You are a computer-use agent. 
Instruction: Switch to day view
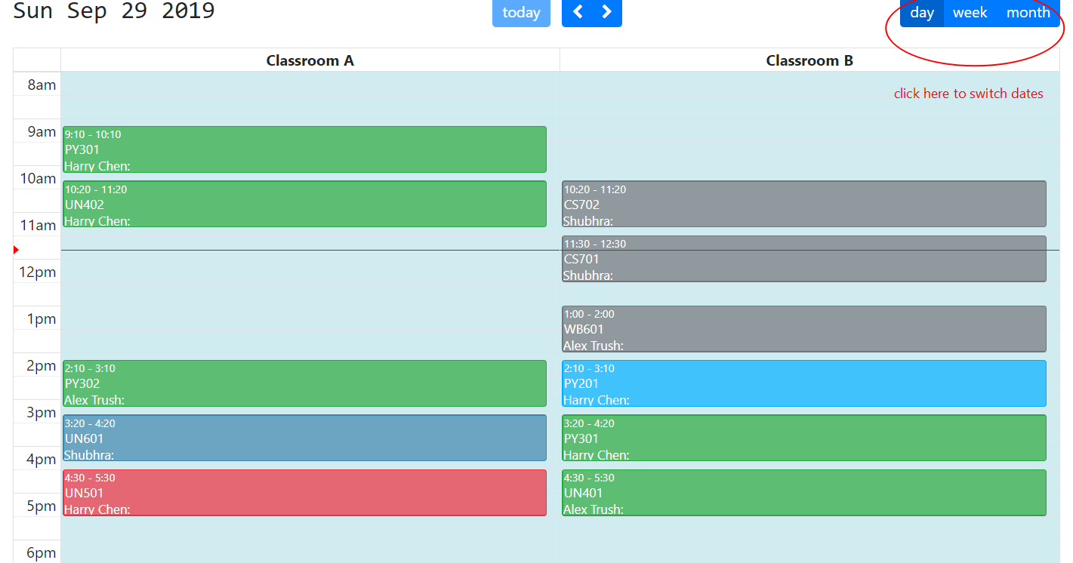(x=922, y=13)
